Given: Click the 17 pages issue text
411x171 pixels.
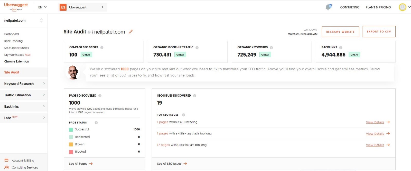Looking at the screenshot, I should [163, 145].
